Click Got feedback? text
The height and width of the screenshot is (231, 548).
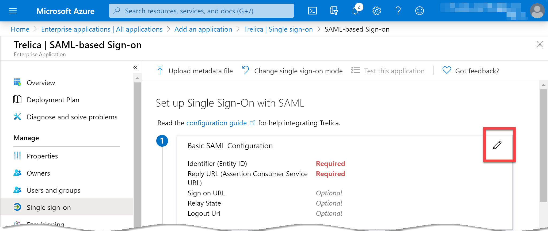(x=477, y=71)
